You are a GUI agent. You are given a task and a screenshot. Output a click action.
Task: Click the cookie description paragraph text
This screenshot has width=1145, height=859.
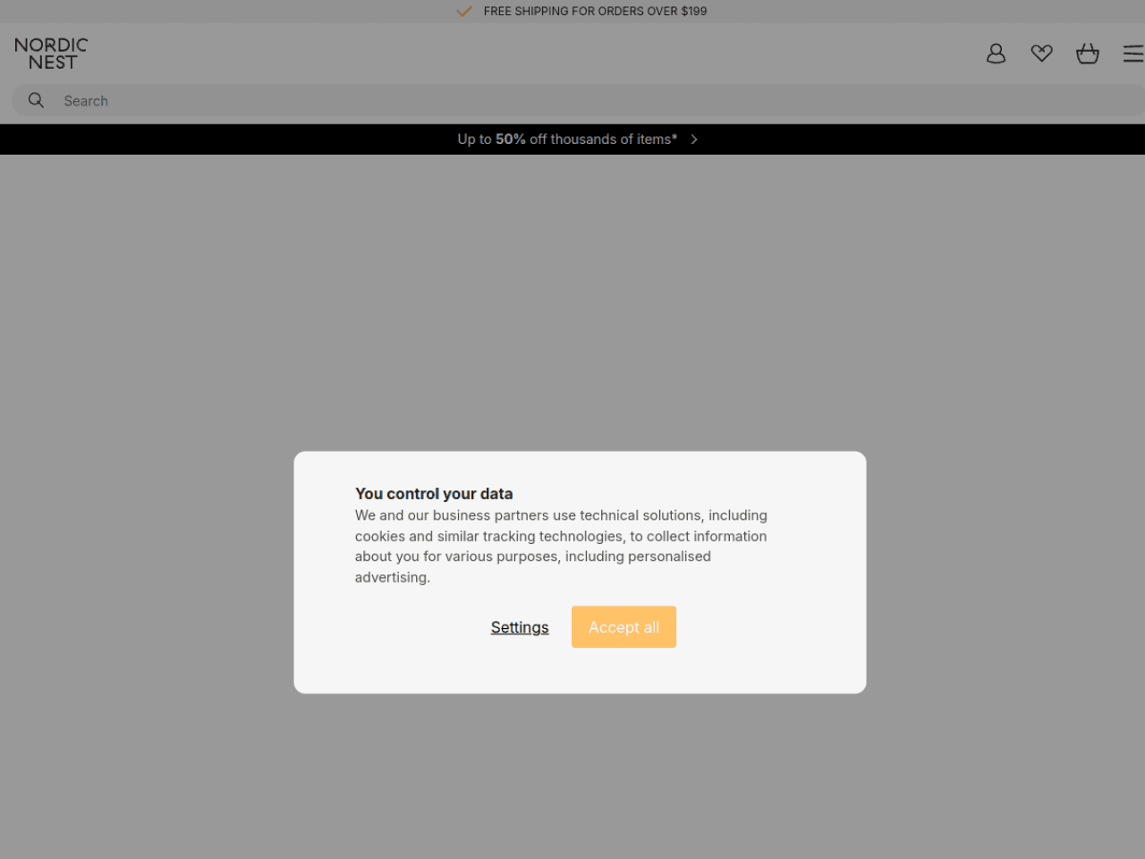561,546
